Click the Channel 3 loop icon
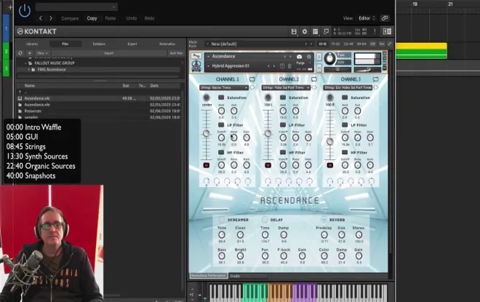 pyautogui.click(x=375, y=79)
